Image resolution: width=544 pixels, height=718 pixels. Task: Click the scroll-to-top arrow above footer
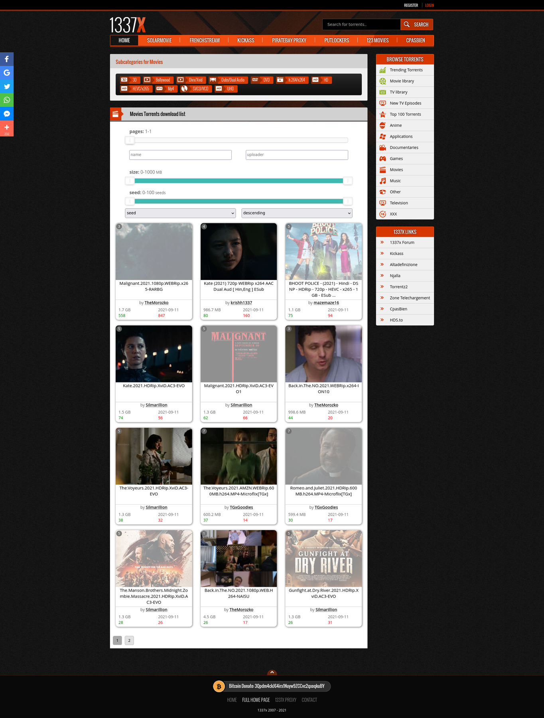pos(272,672)
